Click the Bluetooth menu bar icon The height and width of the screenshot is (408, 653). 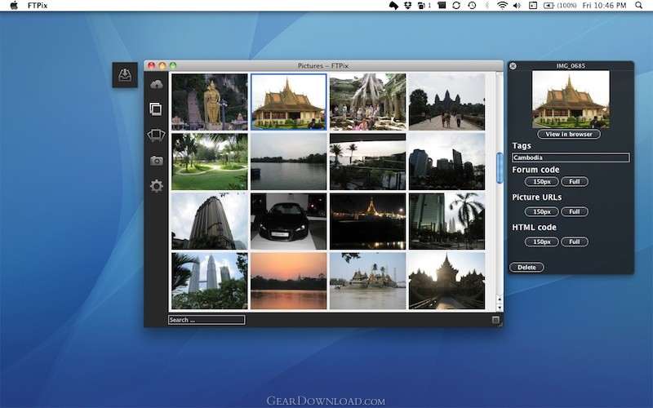pos(486,6)
